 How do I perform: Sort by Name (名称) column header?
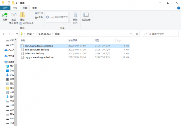(x=44, y=40)
